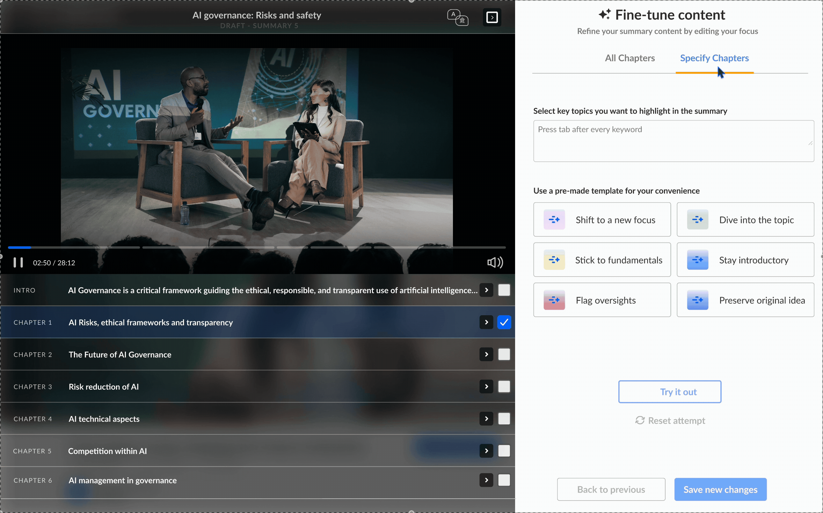Expand Chapter 4 AI technical aspects

tap(486, 419)
